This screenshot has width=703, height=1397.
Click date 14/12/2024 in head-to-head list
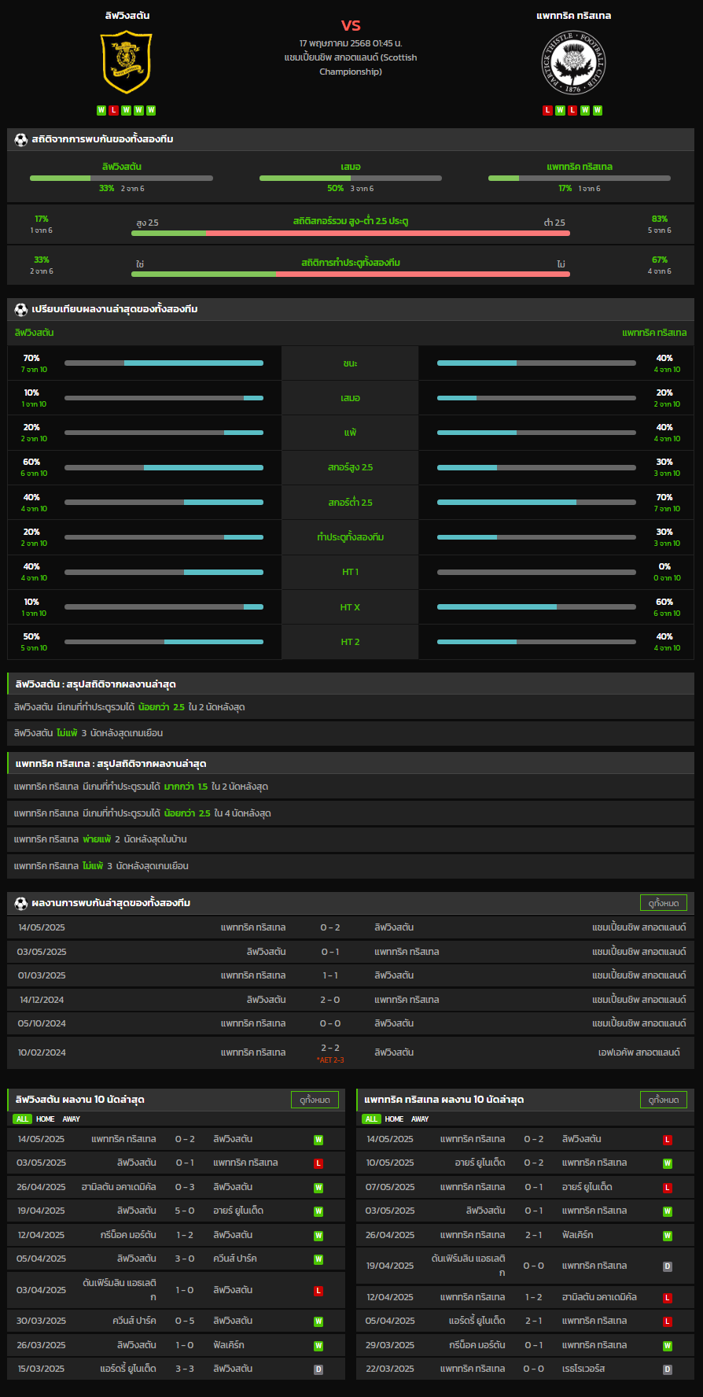42,1000
